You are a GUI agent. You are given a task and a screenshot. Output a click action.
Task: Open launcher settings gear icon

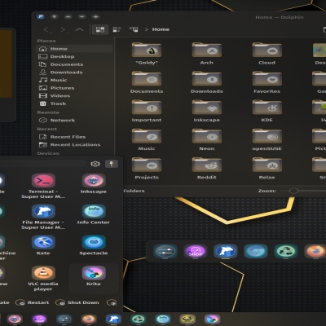click(95, 164)
